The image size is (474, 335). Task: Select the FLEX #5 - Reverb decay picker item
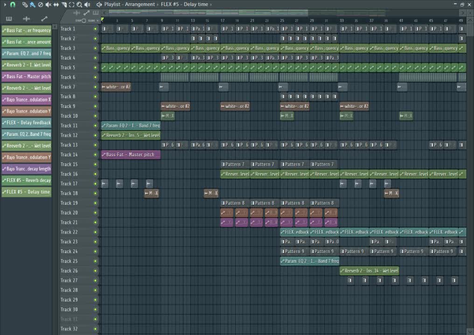click(x=27, y=181)
